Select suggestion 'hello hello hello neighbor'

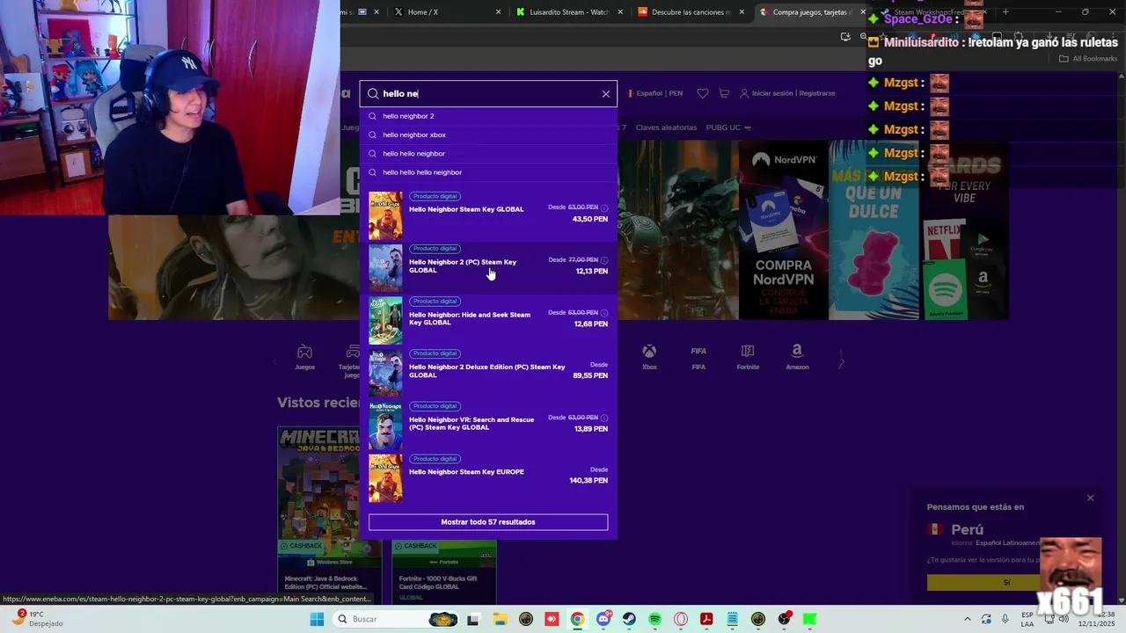[x=488, y=172]
